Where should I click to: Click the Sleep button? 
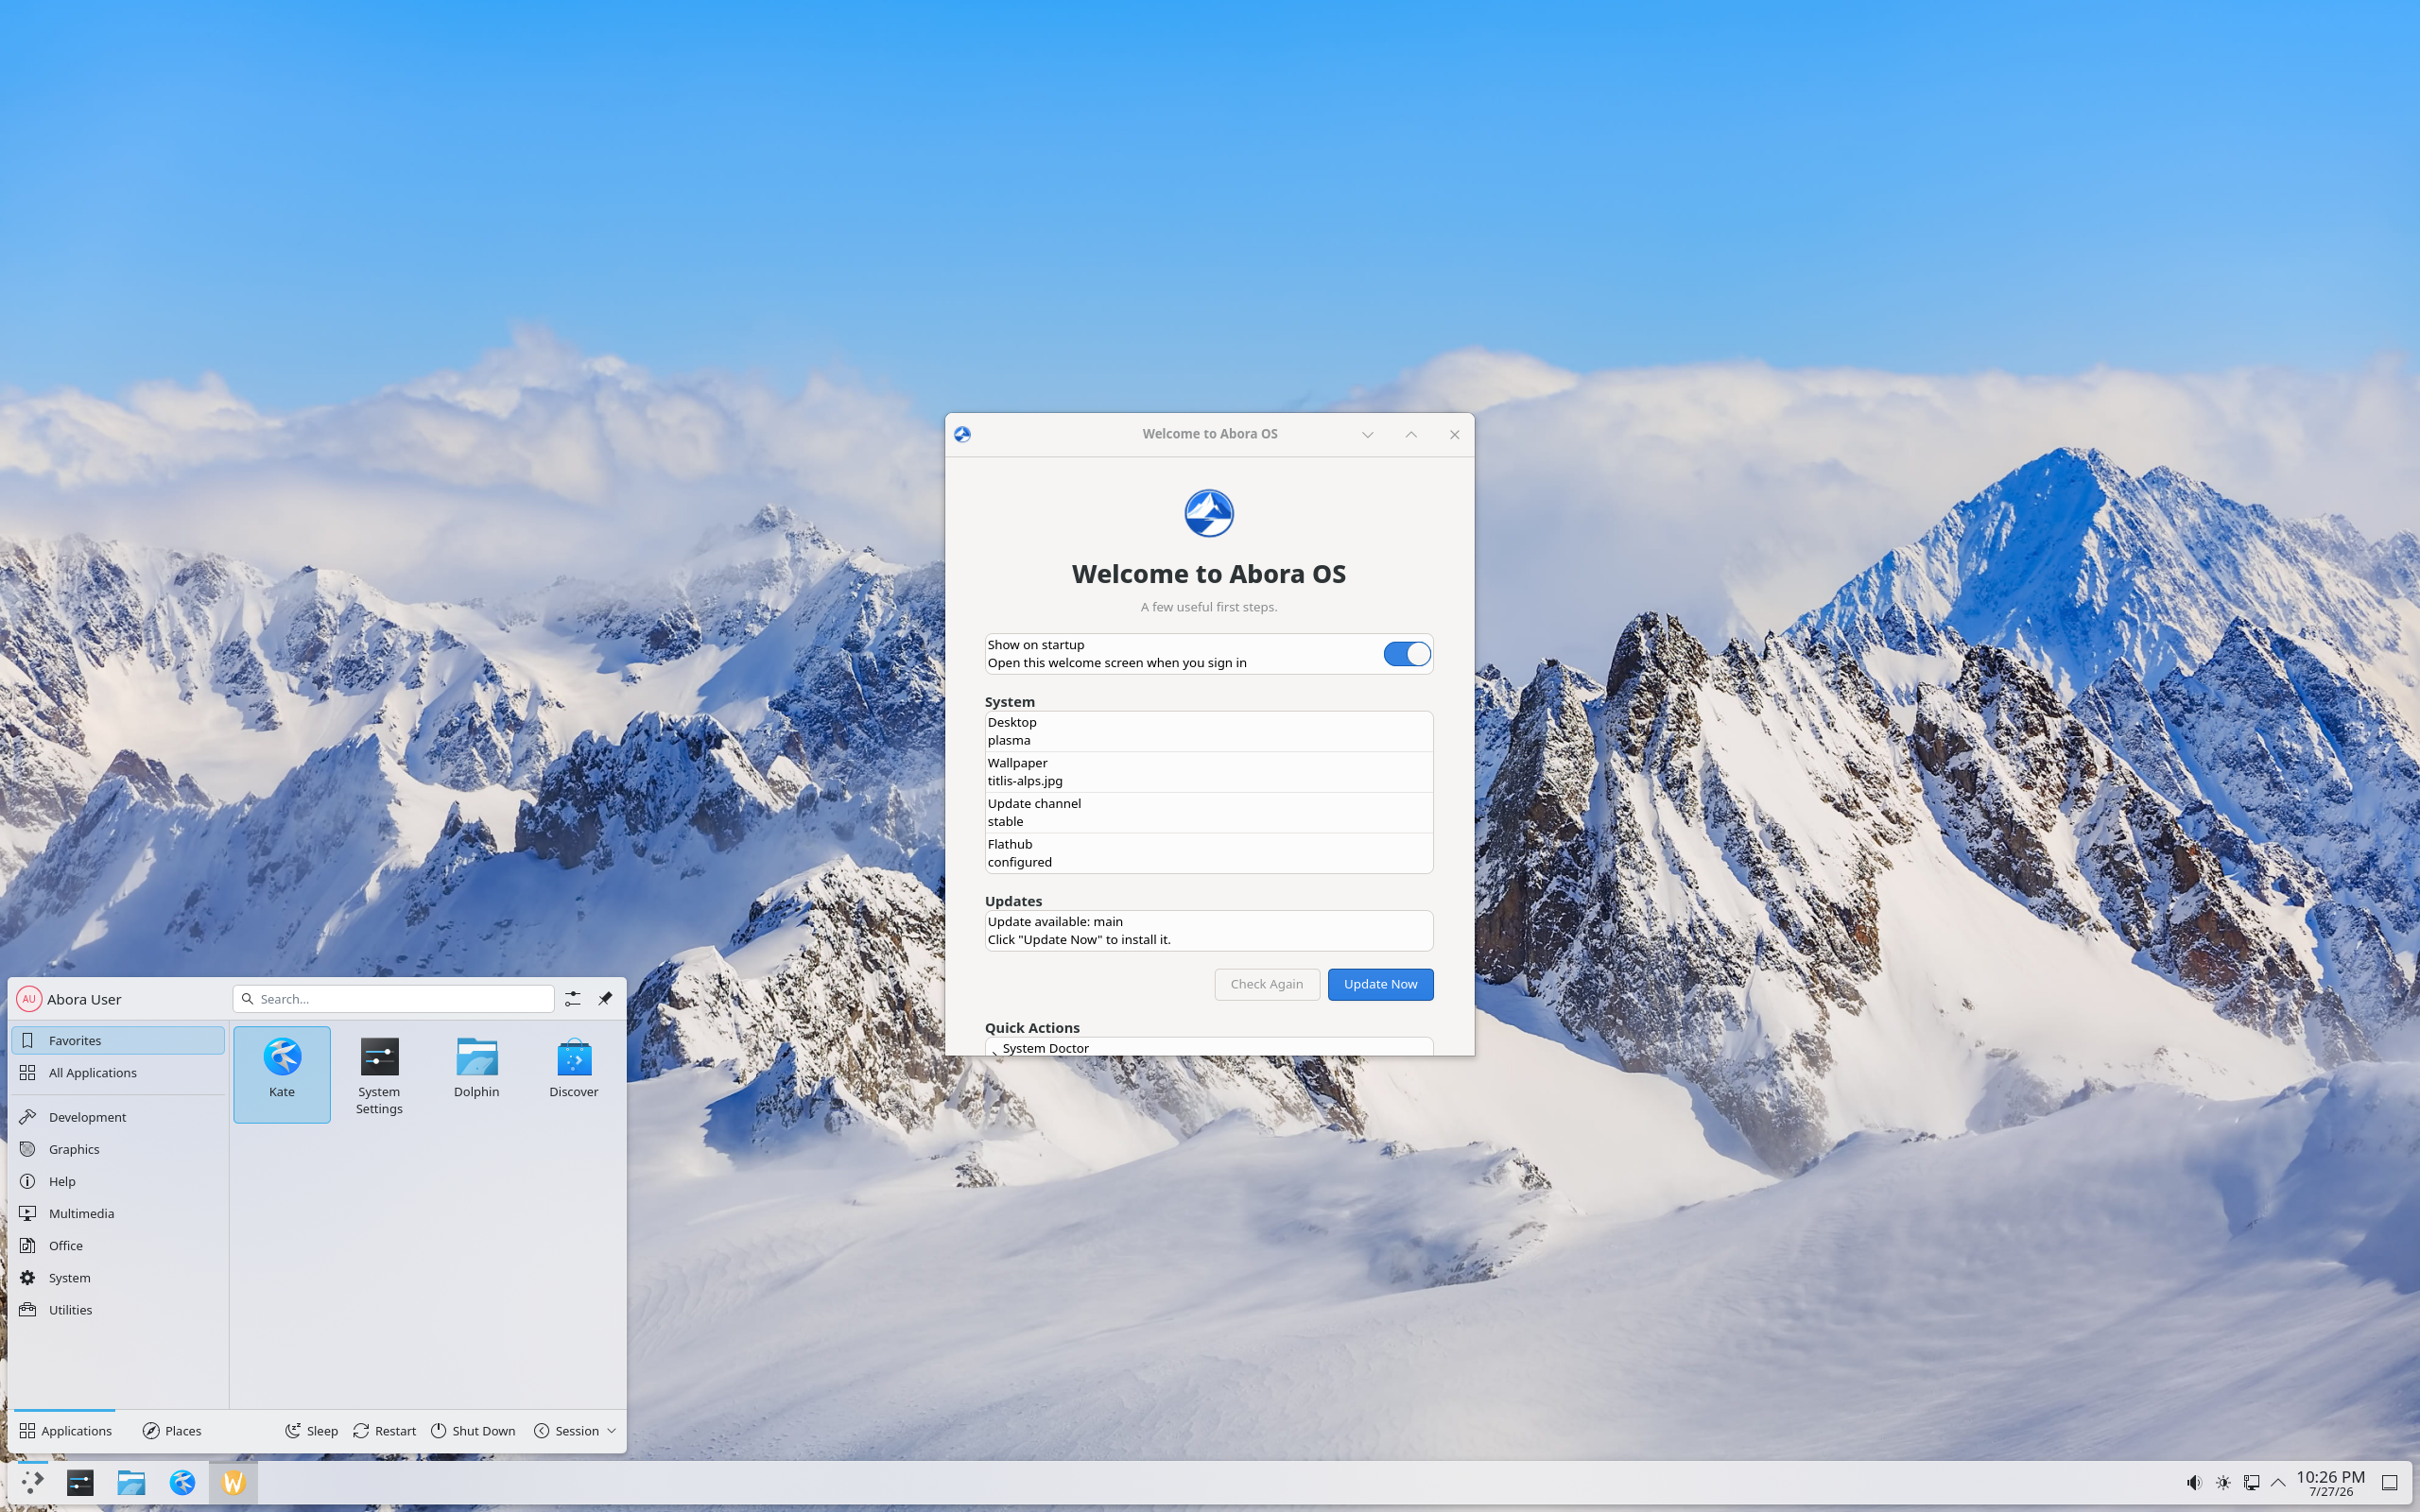[311, 1431]
